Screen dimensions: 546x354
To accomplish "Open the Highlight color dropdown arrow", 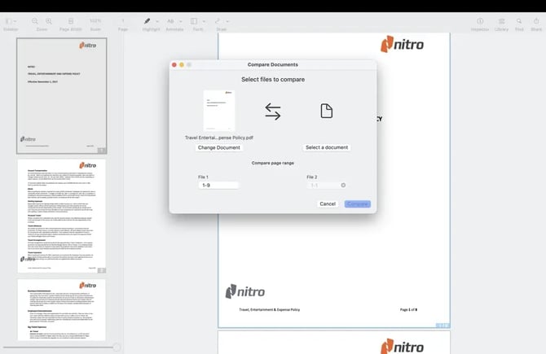I will (x=157, y=21).
